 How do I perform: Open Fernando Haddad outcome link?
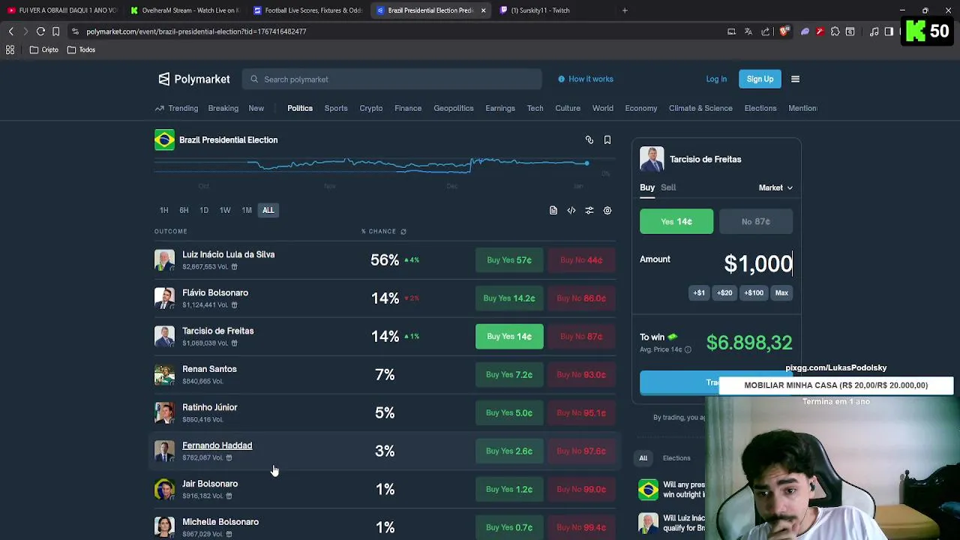tap(217, 445)
